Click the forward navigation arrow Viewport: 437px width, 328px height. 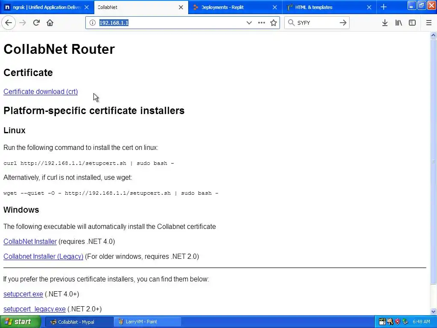click(23, 23)
